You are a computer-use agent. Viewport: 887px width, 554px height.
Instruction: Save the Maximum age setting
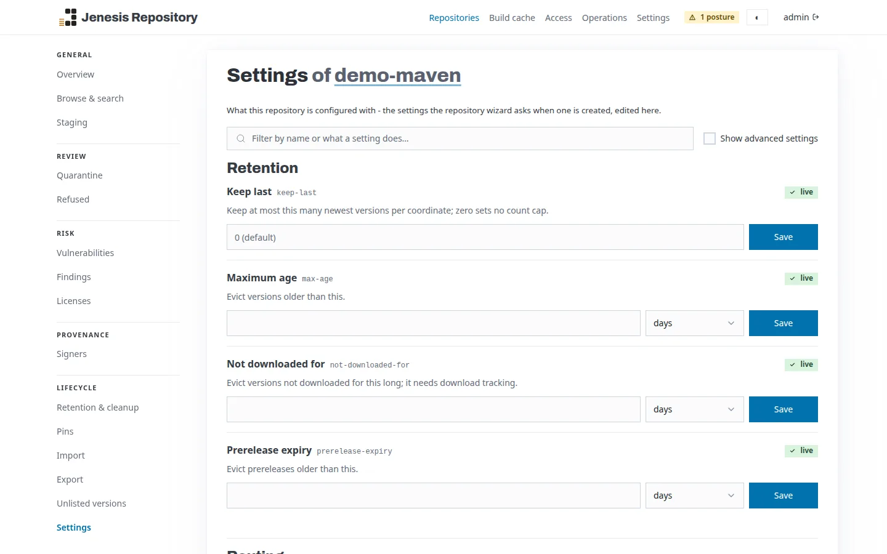(x=784, y=323)
